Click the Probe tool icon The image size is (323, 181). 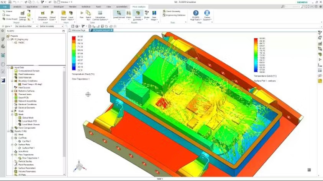(147, 15)
